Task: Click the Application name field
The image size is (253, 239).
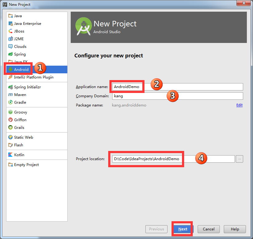Action: (x=177, y=87)
